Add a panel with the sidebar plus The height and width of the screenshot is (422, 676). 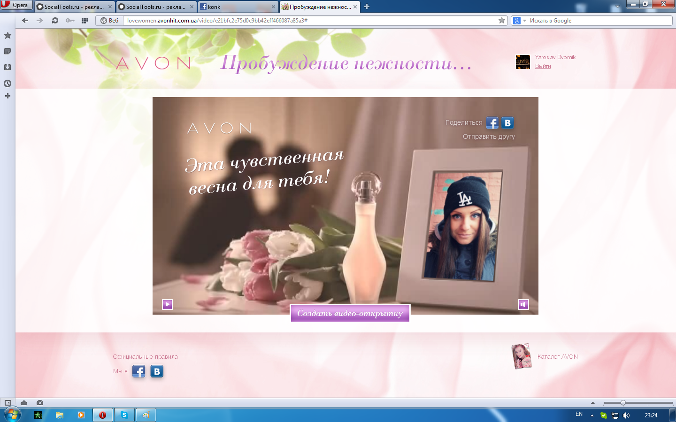8,96
